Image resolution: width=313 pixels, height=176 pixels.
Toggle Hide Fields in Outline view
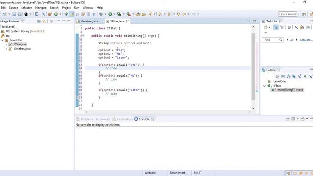click(x=294, y=76)
